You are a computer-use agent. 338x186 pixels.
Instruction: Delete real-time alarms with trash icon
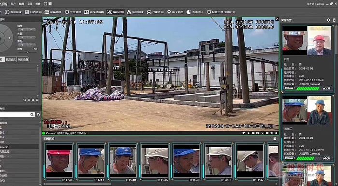334,20
